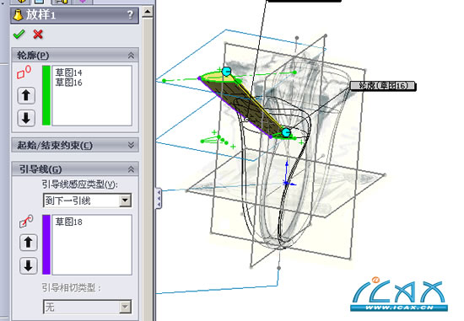Collapse the 轮廓(P) profiles section

(131, 56)
